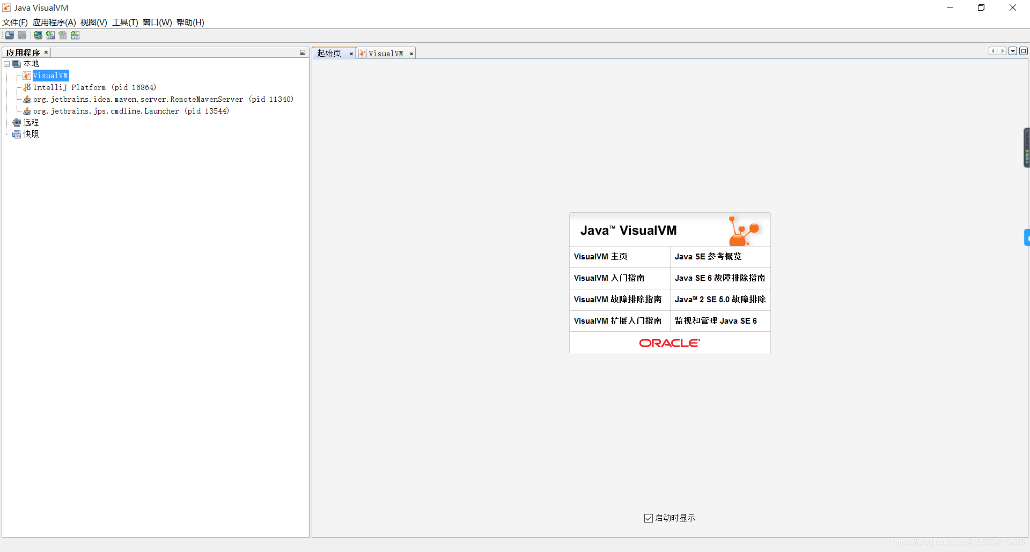Screen dimensions: 1030x552
Task: Open the 应用程序(A) menu
Action: coord(54,23)
